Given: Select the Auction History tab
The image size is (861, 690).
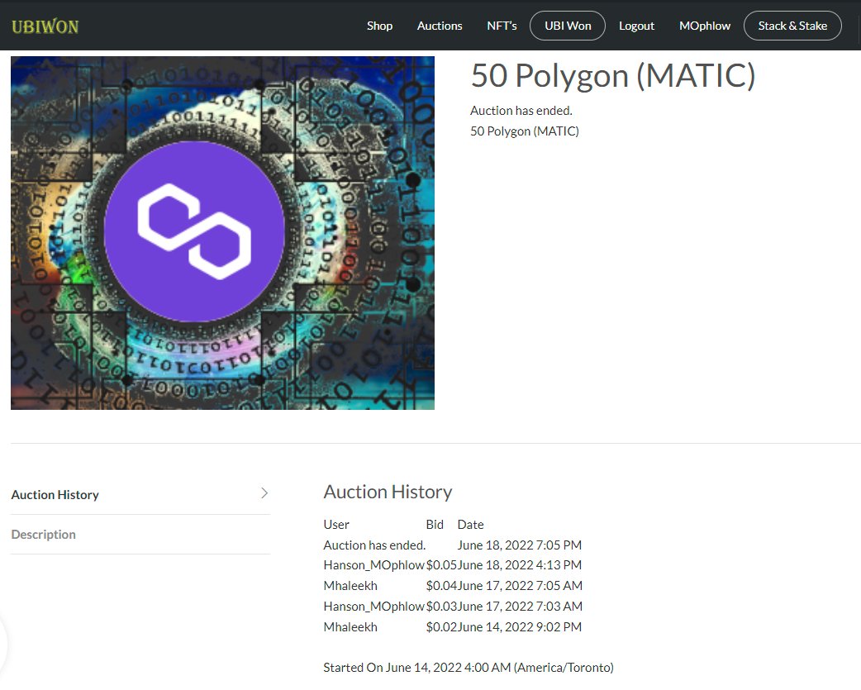Looking at the screenshot, I should click(140, 495).
